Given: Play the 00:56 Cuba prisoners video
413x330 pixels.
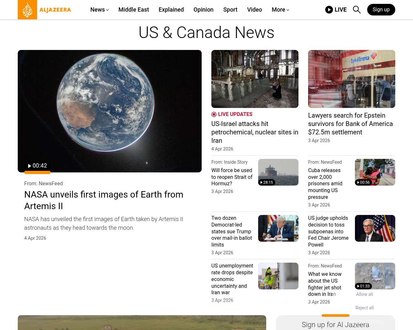Looking at the screenshot, I should [363, 182].
